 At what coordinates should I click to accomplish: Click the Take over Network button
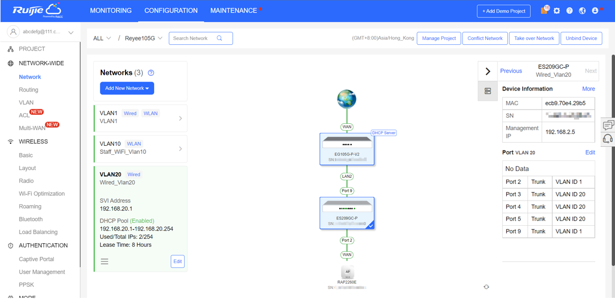point(534,38)
